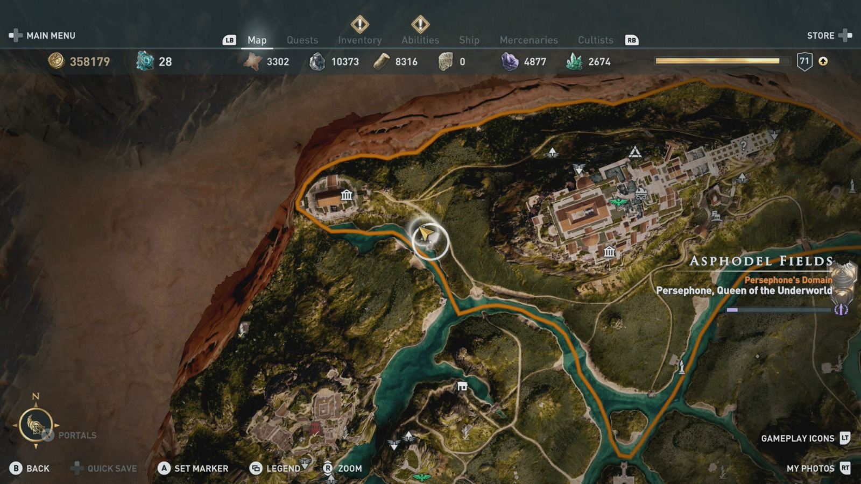Select the Hades helmet marker in the city
This screenshot has height=484, width=861.
click(x=641, y=194)
